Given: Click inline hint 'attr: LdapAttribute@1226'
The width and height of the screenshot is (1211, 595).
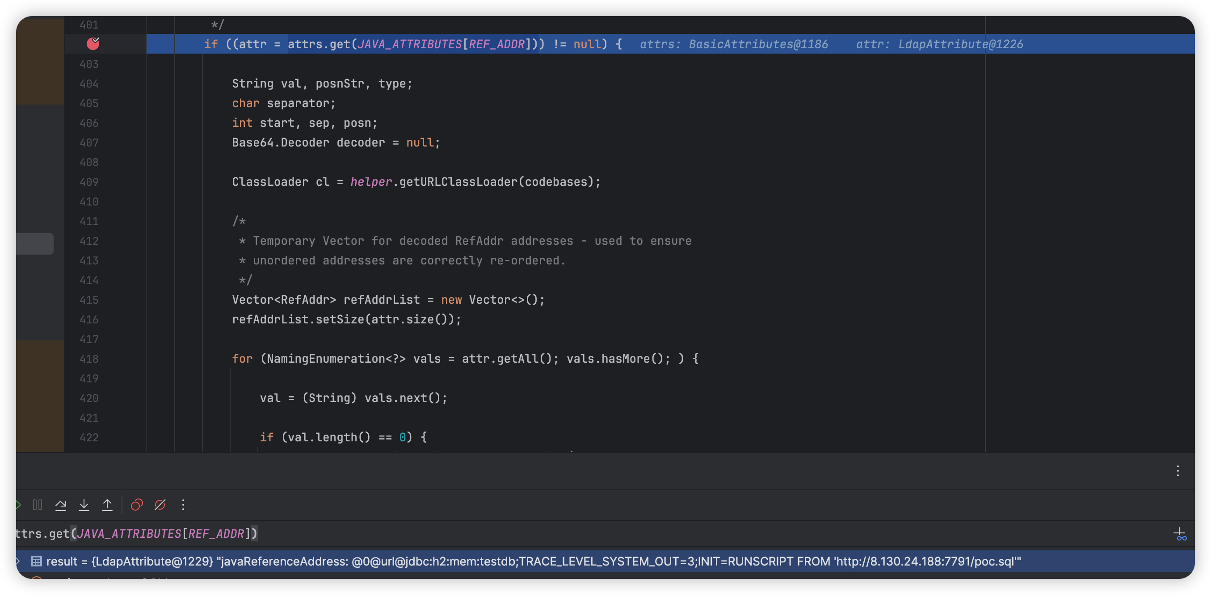Looking at the screenshot, I should click(x=939, y=44).
